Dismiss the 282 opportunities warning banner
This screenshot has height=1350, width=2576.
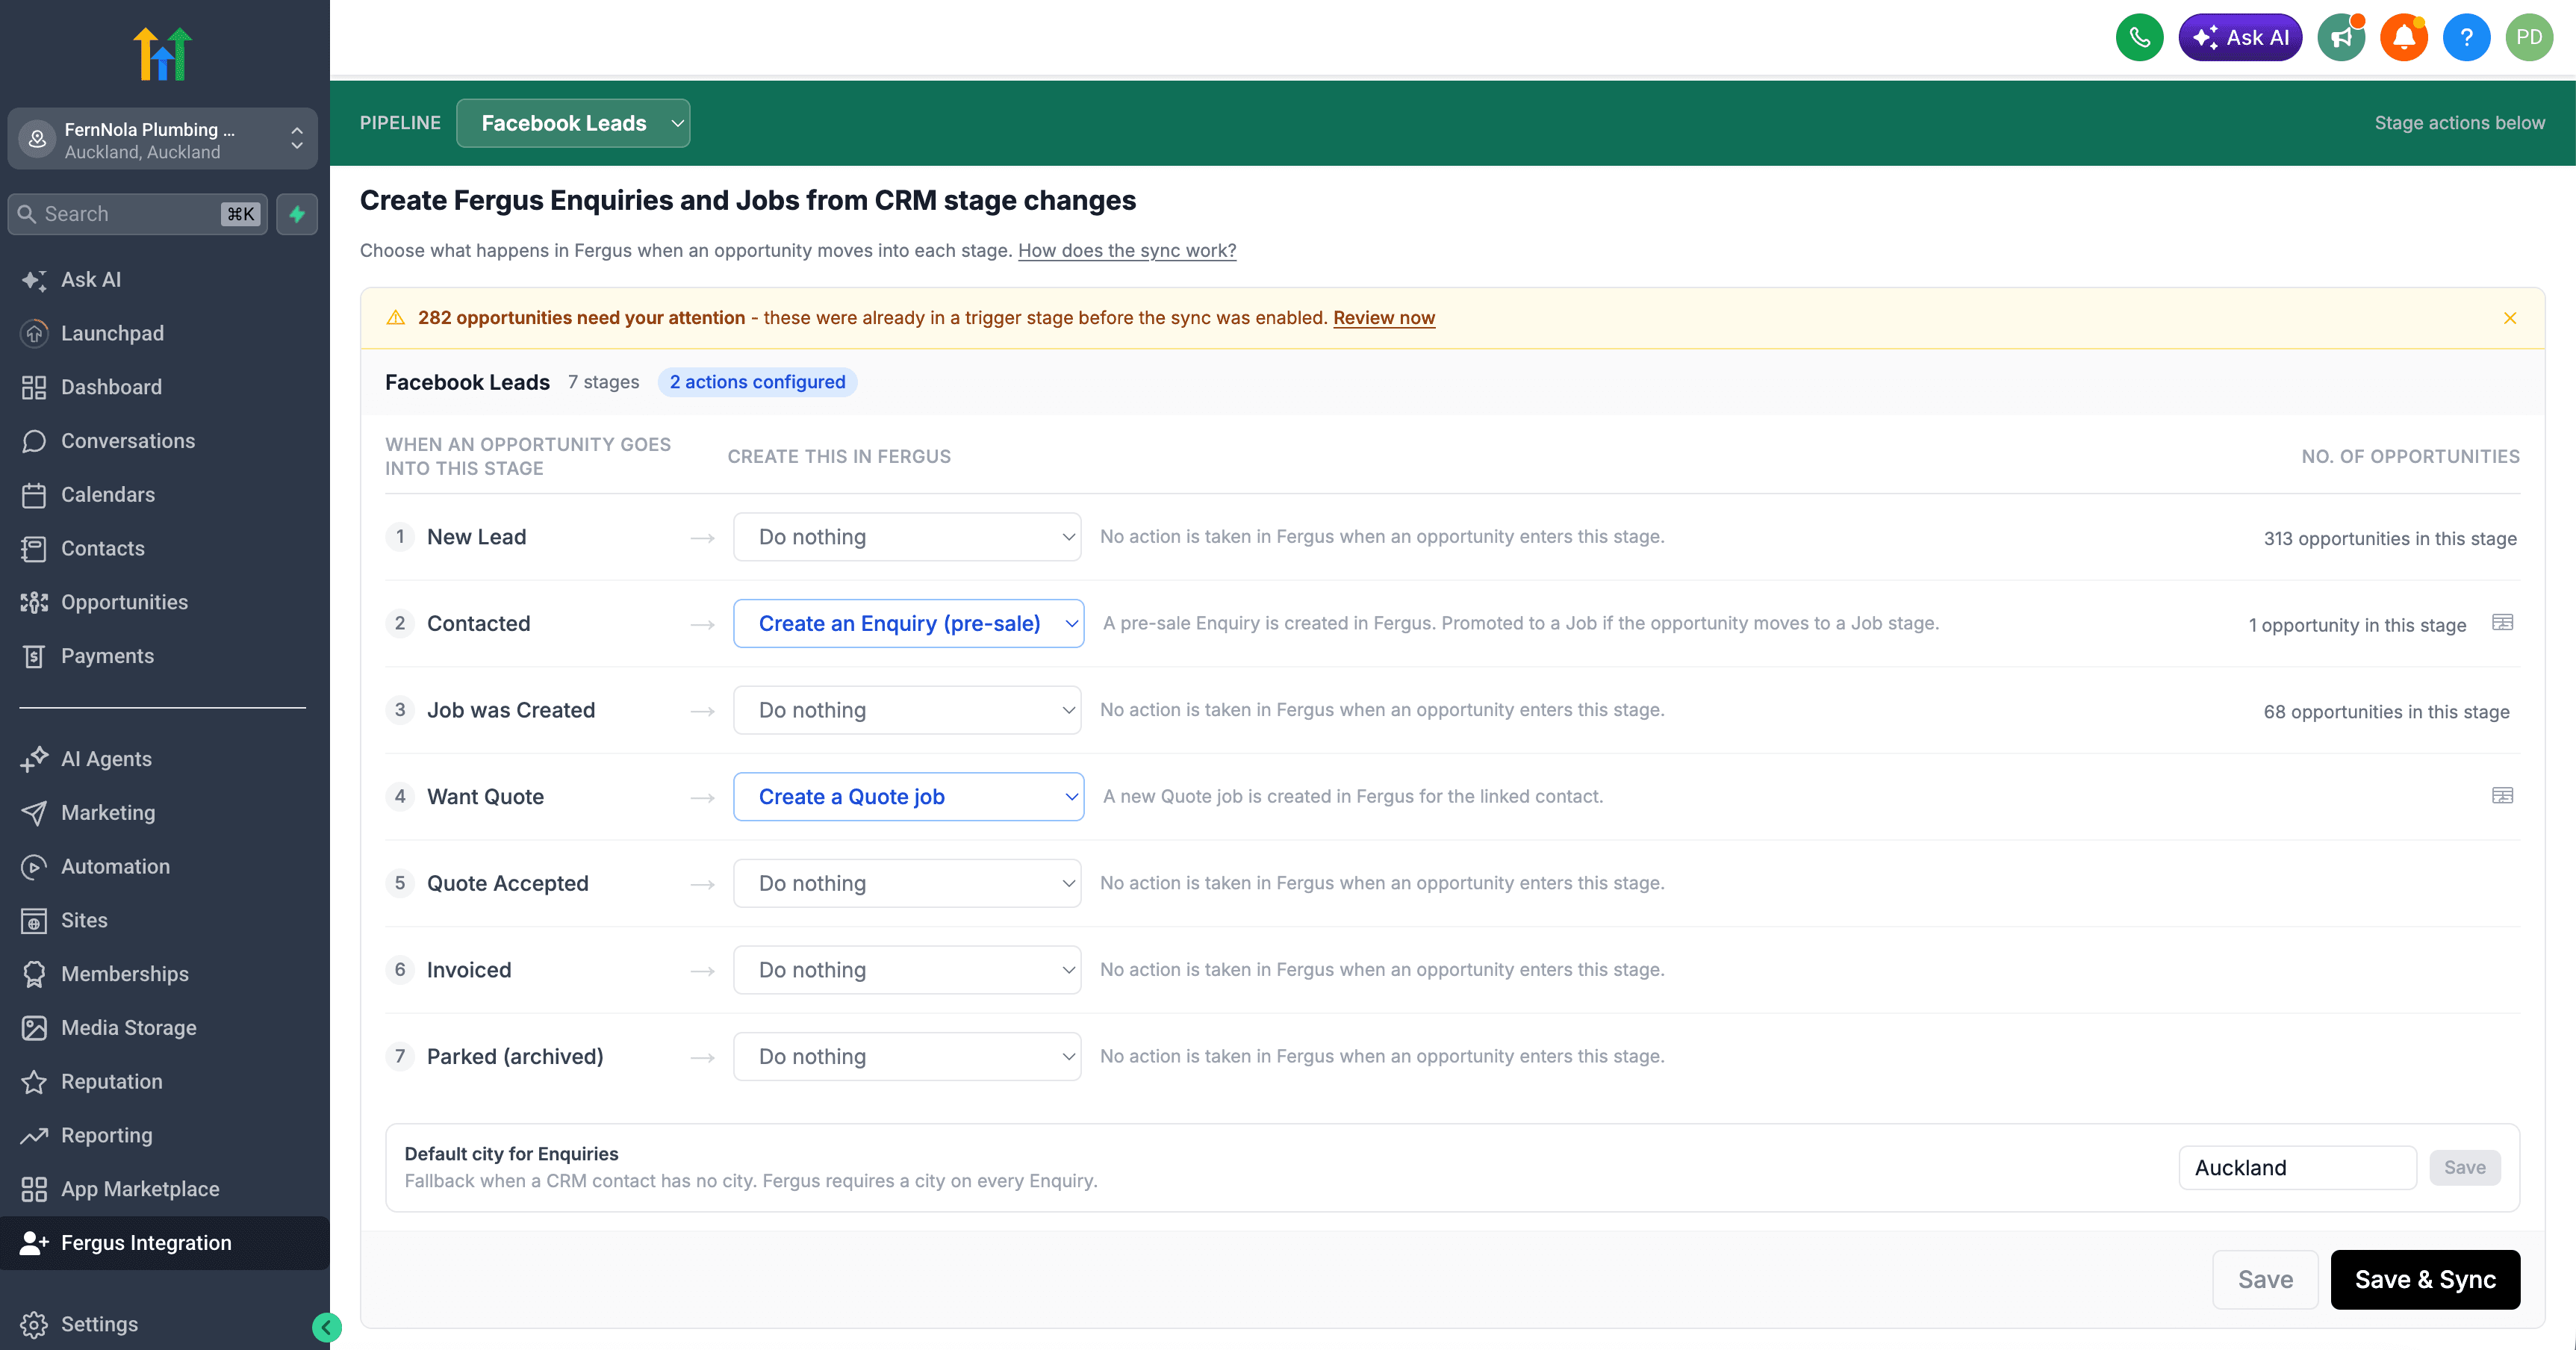click(x=2510, y=318)
